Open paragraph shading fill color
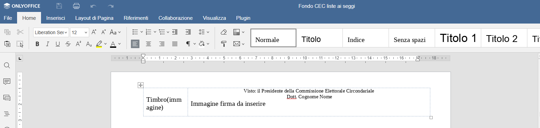 [x=202, y=44]
